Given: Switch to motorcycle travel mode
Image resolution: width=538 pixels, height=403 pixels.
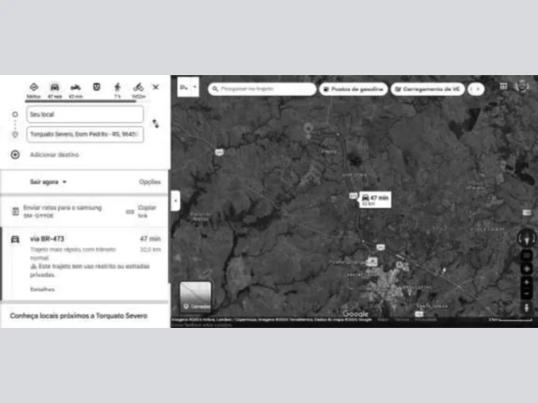Looking at the screenshot, I should click(75, 91).
